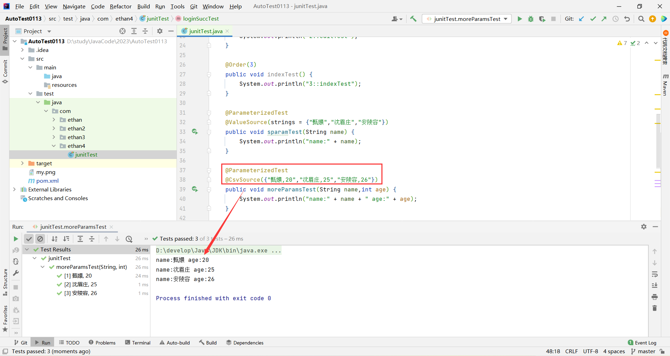This screenshot has height=356, width=670.
Task: Toggle Show Passed tests filter
Action: tap(29, 239)
